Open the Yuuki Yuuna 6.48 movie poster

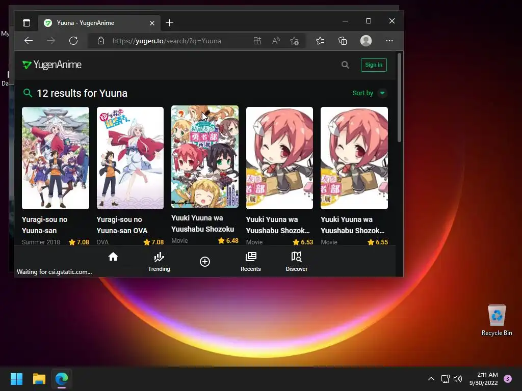(x=205, y=157)
